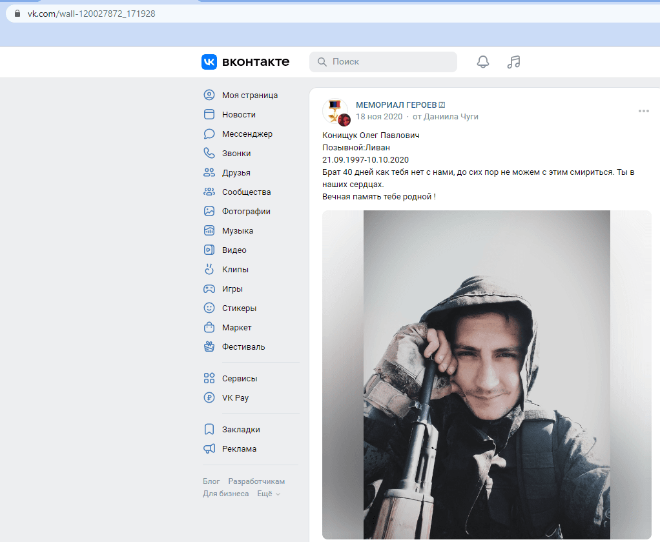Click the browser padlock site info icon
This screenshot has width=660, height=542.
[x=17, y=14]
